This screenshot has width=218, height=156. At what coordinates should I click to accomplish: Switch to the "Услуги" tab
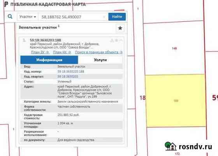[100, 60]
